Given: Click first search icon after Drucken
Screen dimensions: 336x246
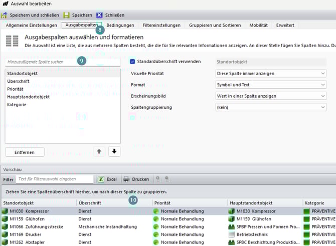Looking at the screenshot, I should click(x=158, y=179).
